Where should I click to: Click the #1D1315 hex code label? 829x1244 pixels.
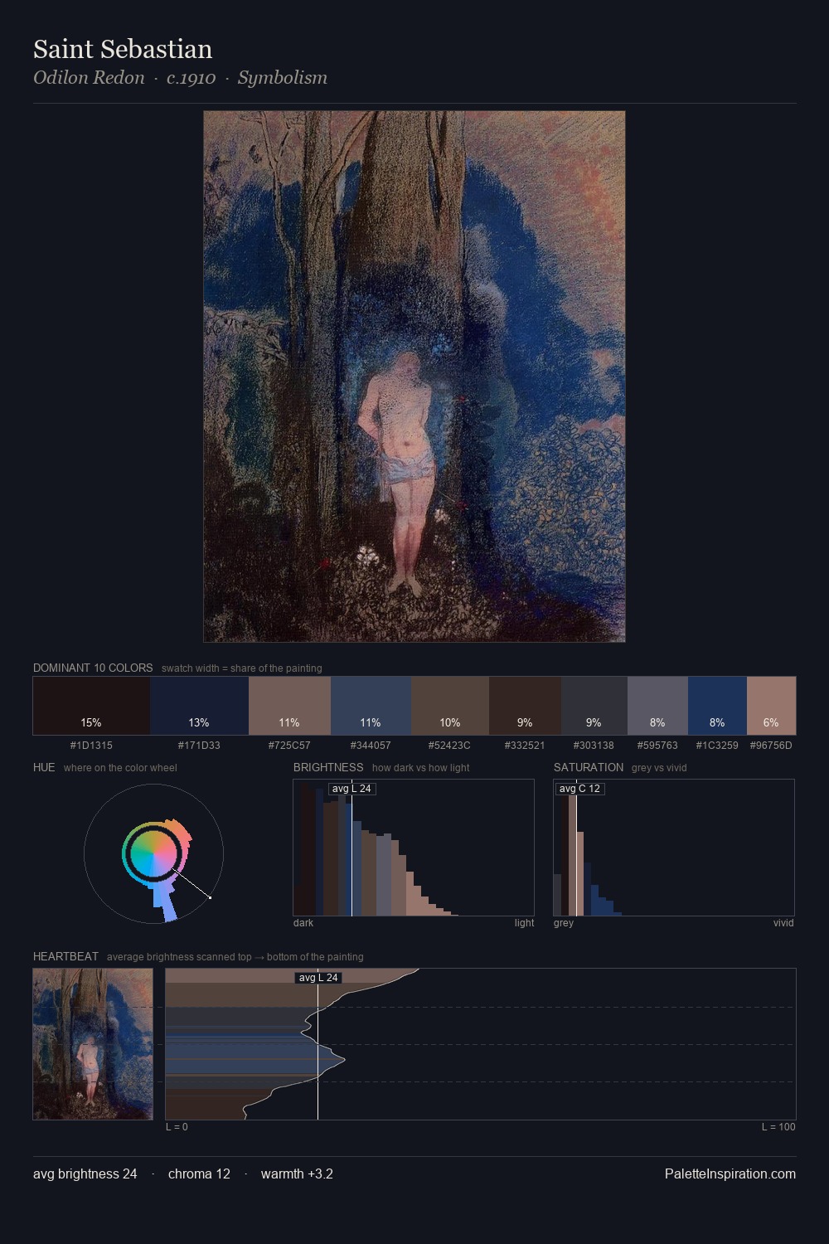point(91,745)
